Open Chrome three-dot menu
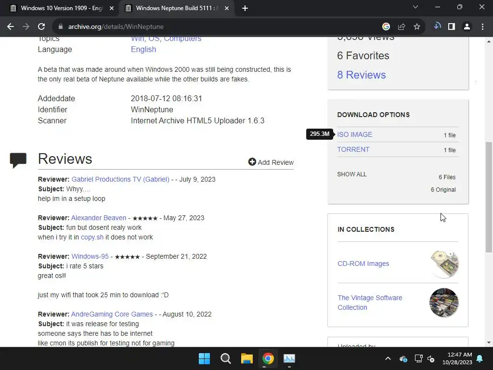 click(x=482, y=27)
